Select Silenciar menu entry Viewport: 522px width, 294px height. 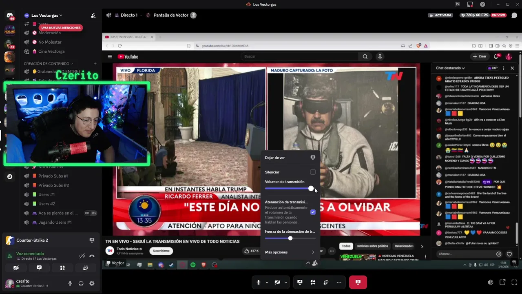point(290,172)
